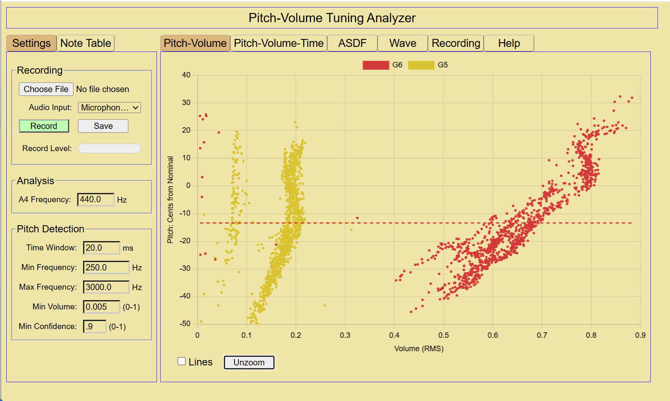This screenshot has width=670, height=401.
Task: Switch to the Settings tab
Action: tap(31, 43)
